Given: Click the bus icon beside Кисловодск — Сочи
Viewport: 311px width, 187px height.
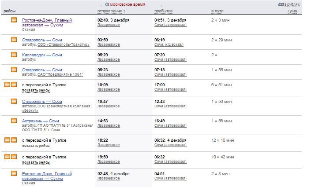Looking at the screenshot, I should coord(14,55).
